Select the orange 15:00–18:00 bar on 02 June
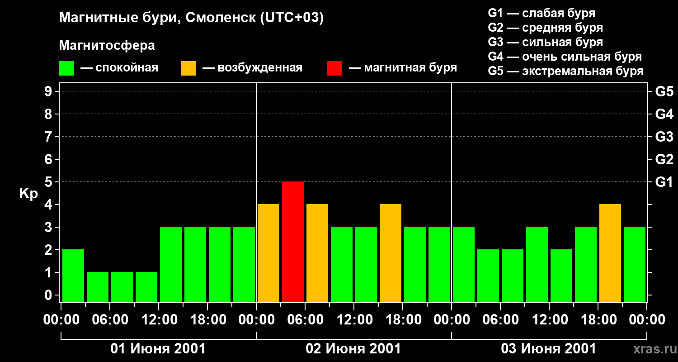 391,253
